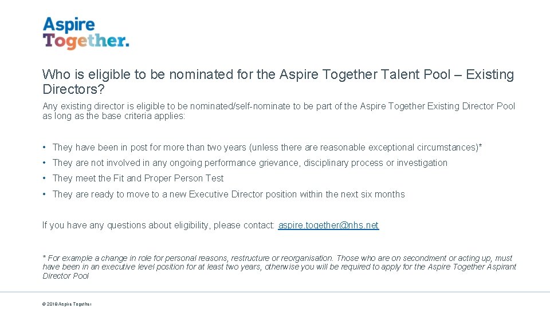Click the blue "Aspire" word in the logo
The height and width of the screenshot is (309, 550).
point(69,25)
